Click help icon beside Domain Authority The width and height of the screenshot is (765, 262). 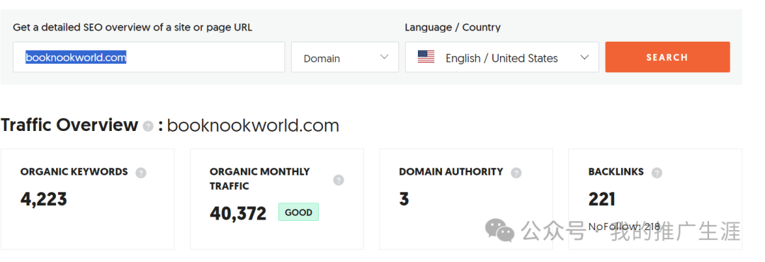pos(516,173)
